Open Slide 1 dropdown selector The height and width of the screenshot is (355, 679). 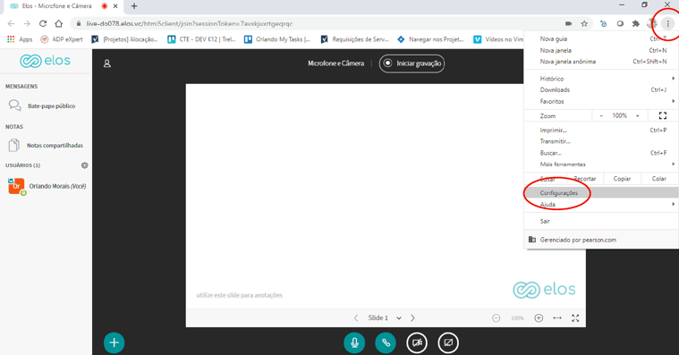[385, 318]
